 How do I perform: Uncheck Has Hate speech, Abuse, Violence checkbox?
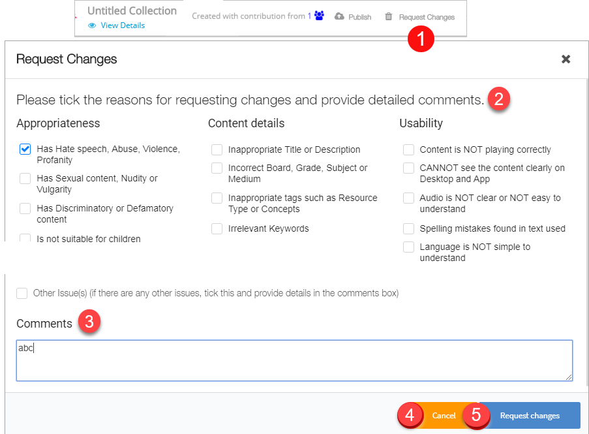pos(25,149)
